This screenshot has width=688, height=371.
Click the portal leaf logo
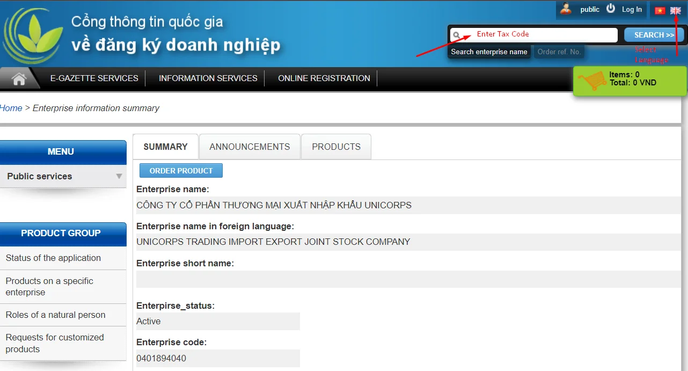click(x=33, y=35)
